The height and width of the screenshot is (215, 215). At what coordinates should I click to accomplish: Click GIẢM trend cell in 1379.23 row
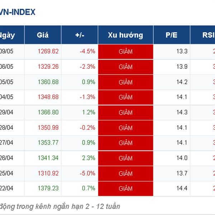pyautogui.click(x=126, y=189)
